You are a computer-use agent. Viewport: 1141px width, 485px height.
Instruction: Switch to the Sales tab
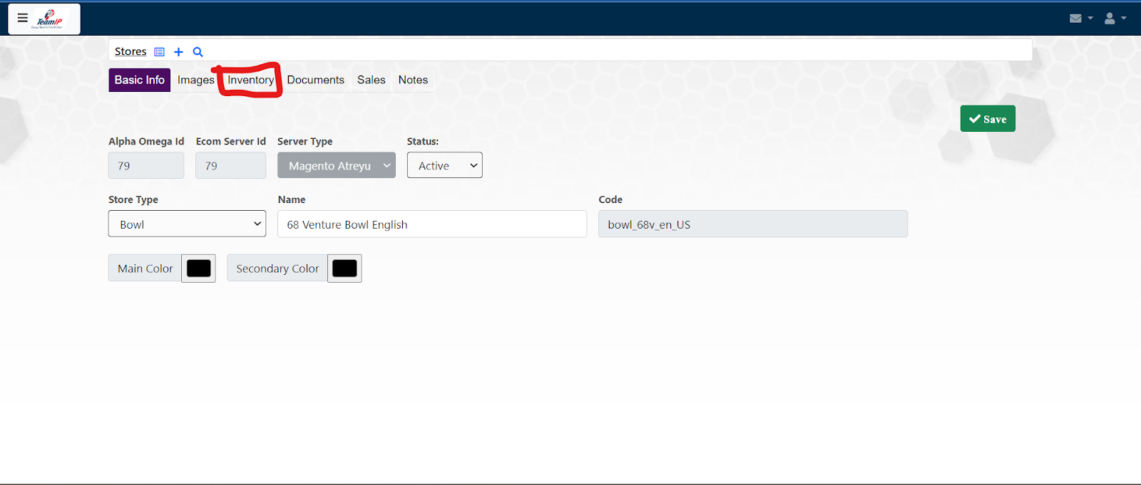(371, 80)
